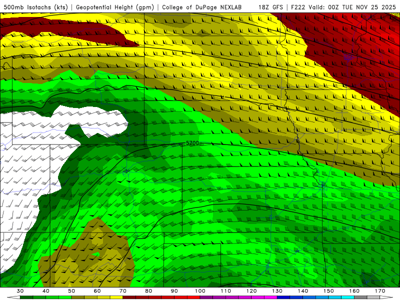400x300 pixels.
Task: Click the '500mb Isotachs (kts)' title text
Action: pyautogui.click(x=35, y=7)
